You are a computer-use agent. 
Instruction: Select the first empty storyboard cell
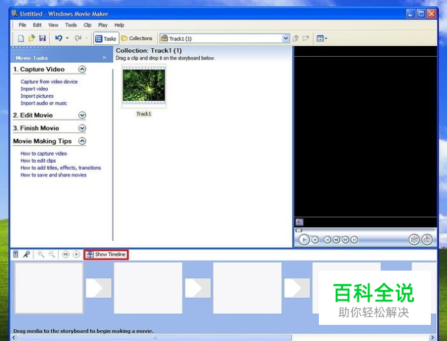click(49, 288)
